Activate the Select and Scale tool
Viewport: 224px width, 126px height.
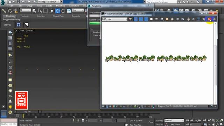(x=69, y=11)
